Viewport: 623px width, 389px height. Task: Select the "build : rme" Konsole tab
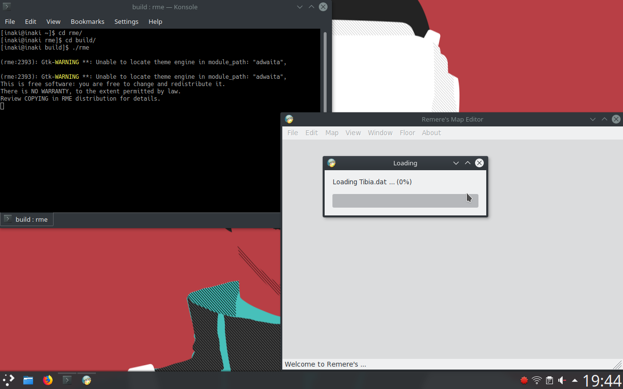coord(27,219)
